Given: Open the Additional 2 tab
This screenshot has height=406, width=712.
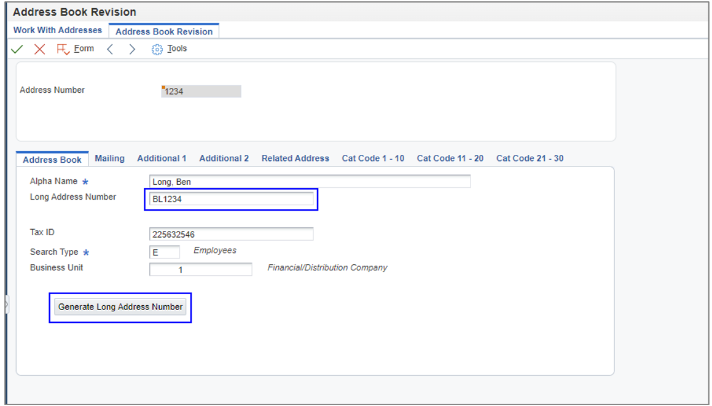Looking at the screenshot, I should (224, 158).
